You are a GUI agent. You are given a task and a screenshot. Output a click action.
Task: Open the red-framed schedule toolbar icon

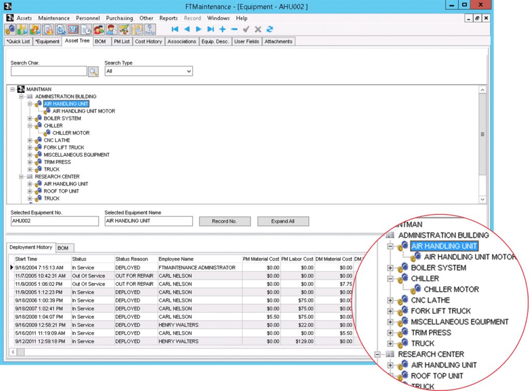pyautogui.click(x=73, y=29)
